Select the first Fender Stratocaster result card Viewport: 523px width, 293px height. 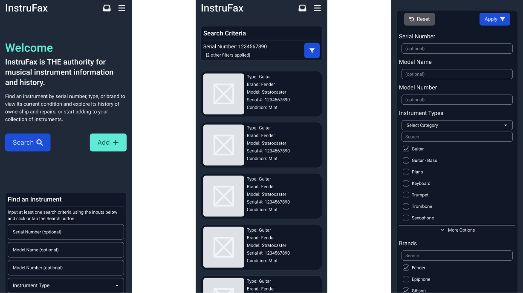click(261, 94)
